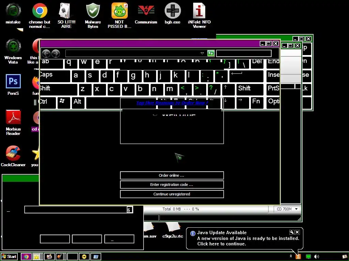Click right Shift key on keyboard

pyautogui.click(x=250, y=89)
